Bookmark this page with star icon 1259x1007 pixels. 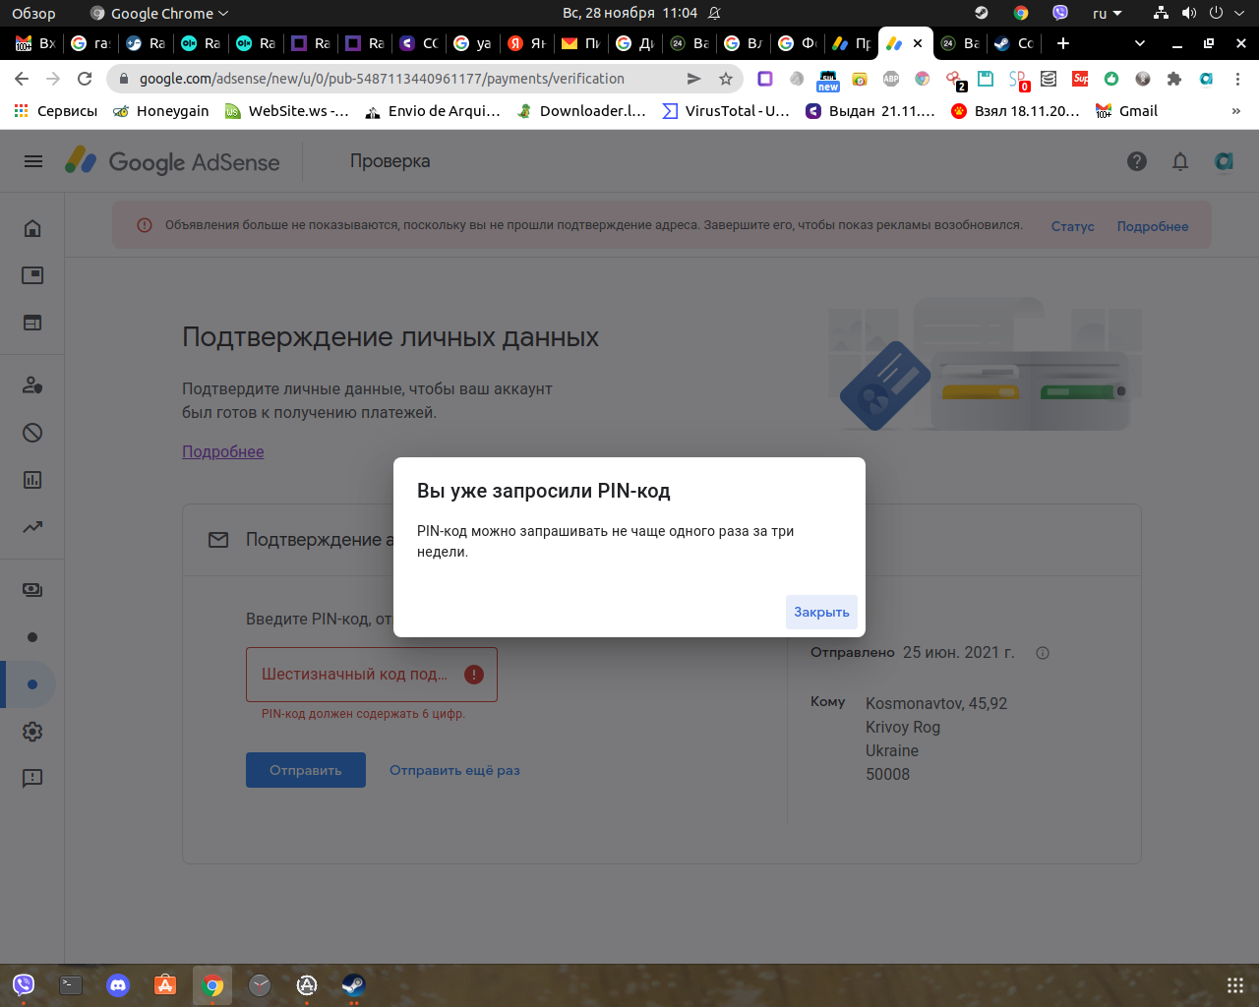pos(726,79)
